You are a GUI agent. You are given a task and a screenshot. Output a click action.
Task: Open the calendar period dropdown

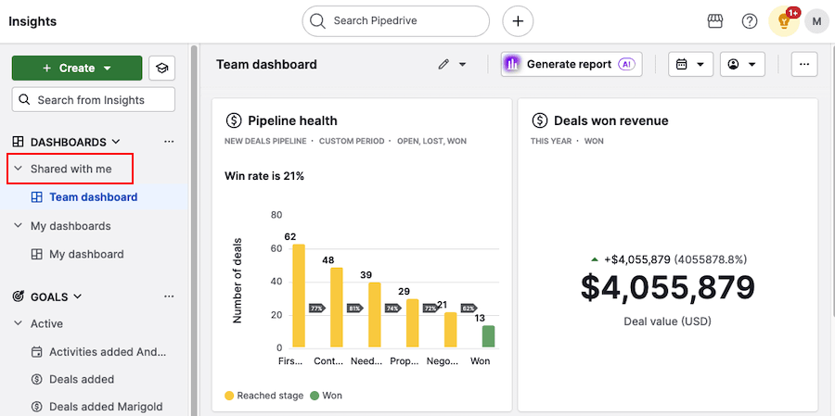(691, 65)
